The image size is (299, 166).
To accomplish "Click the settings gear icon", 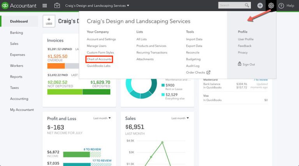I will pyautogui.click(x=271, y=5).
